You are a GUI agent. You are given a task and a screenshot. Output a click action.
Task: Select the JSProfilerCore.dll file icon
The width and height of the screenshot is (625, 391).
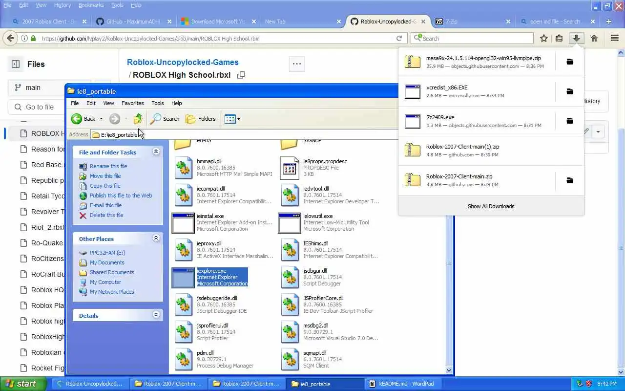pyautogui.click(x=290, y=304)
